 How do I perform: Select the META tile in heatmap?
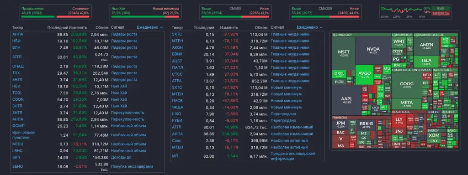point(406,104)
